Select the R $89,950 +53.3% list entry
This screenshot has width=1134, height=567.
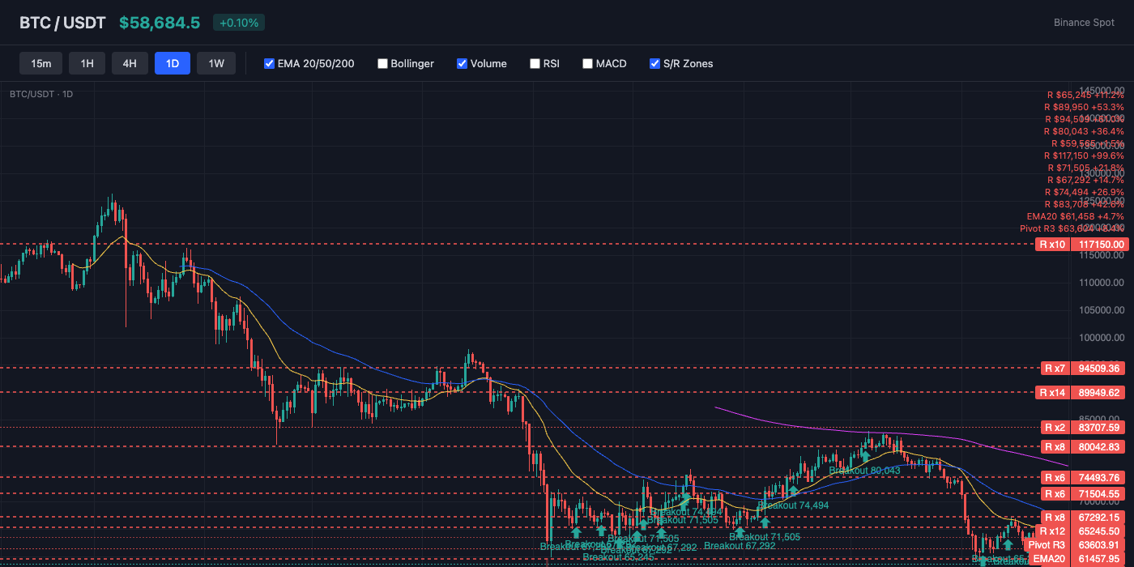point(1084,107)
